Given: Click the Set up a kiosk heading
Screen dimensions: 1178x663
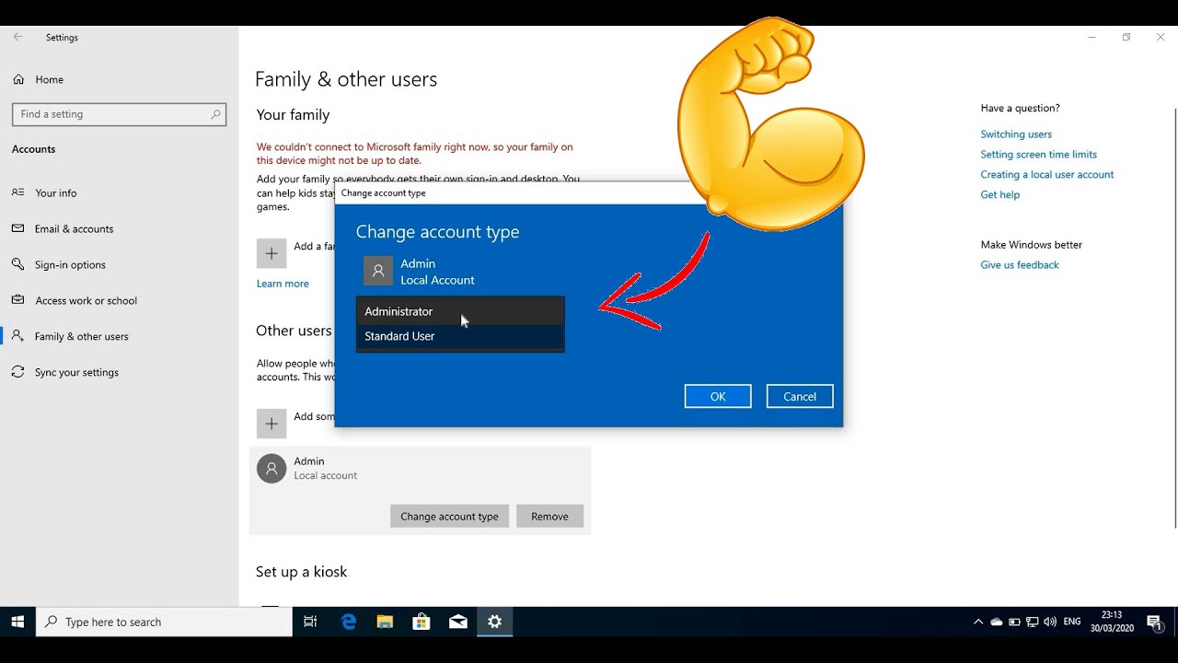Looking at the screenshot, I should pyautogui.click(x=302, y=572).
